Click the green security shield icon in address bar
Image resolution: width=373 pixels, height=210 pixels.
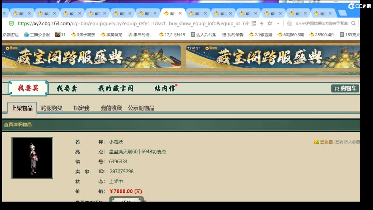(x=11, y=23)
